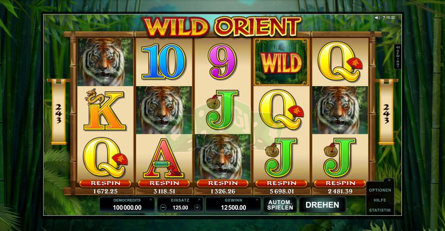
Task: Spin the reels with Drehen button
Action: pos(322,205)
